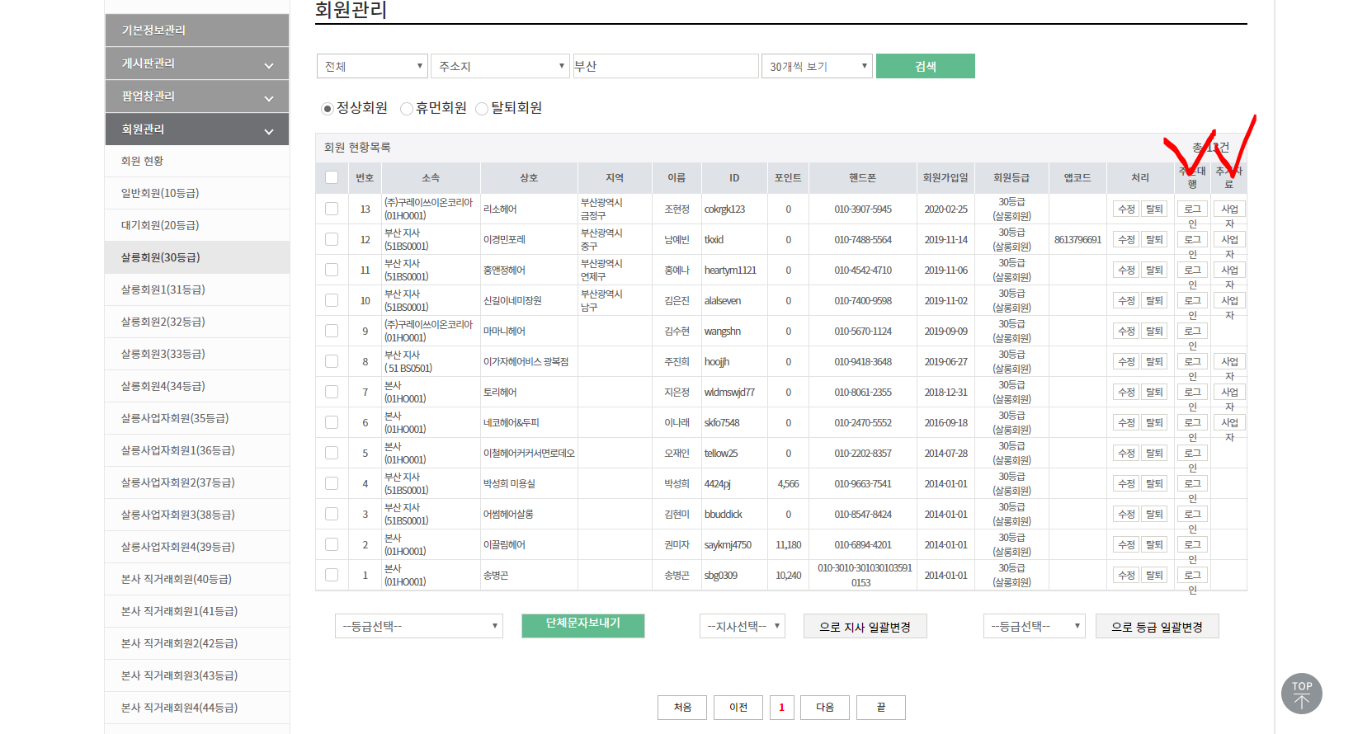Image resolution: width=1372 pixels, height=734 pixels.
Task: Open the 30개씩 보기 page size dropdown
Action: point(817,66)
